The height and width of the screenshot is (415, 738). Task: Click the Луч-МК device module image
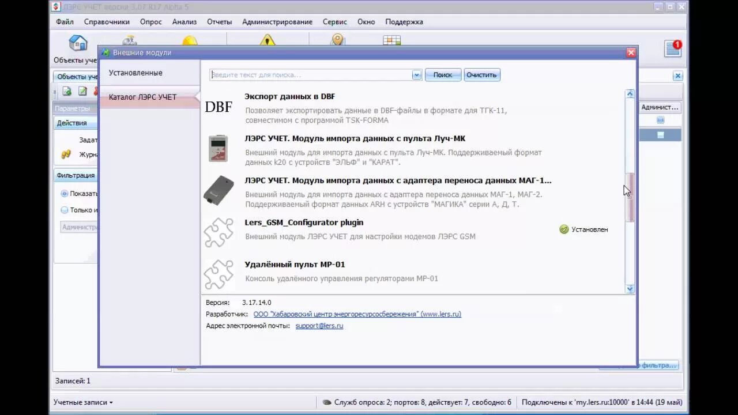pos(219,149)
